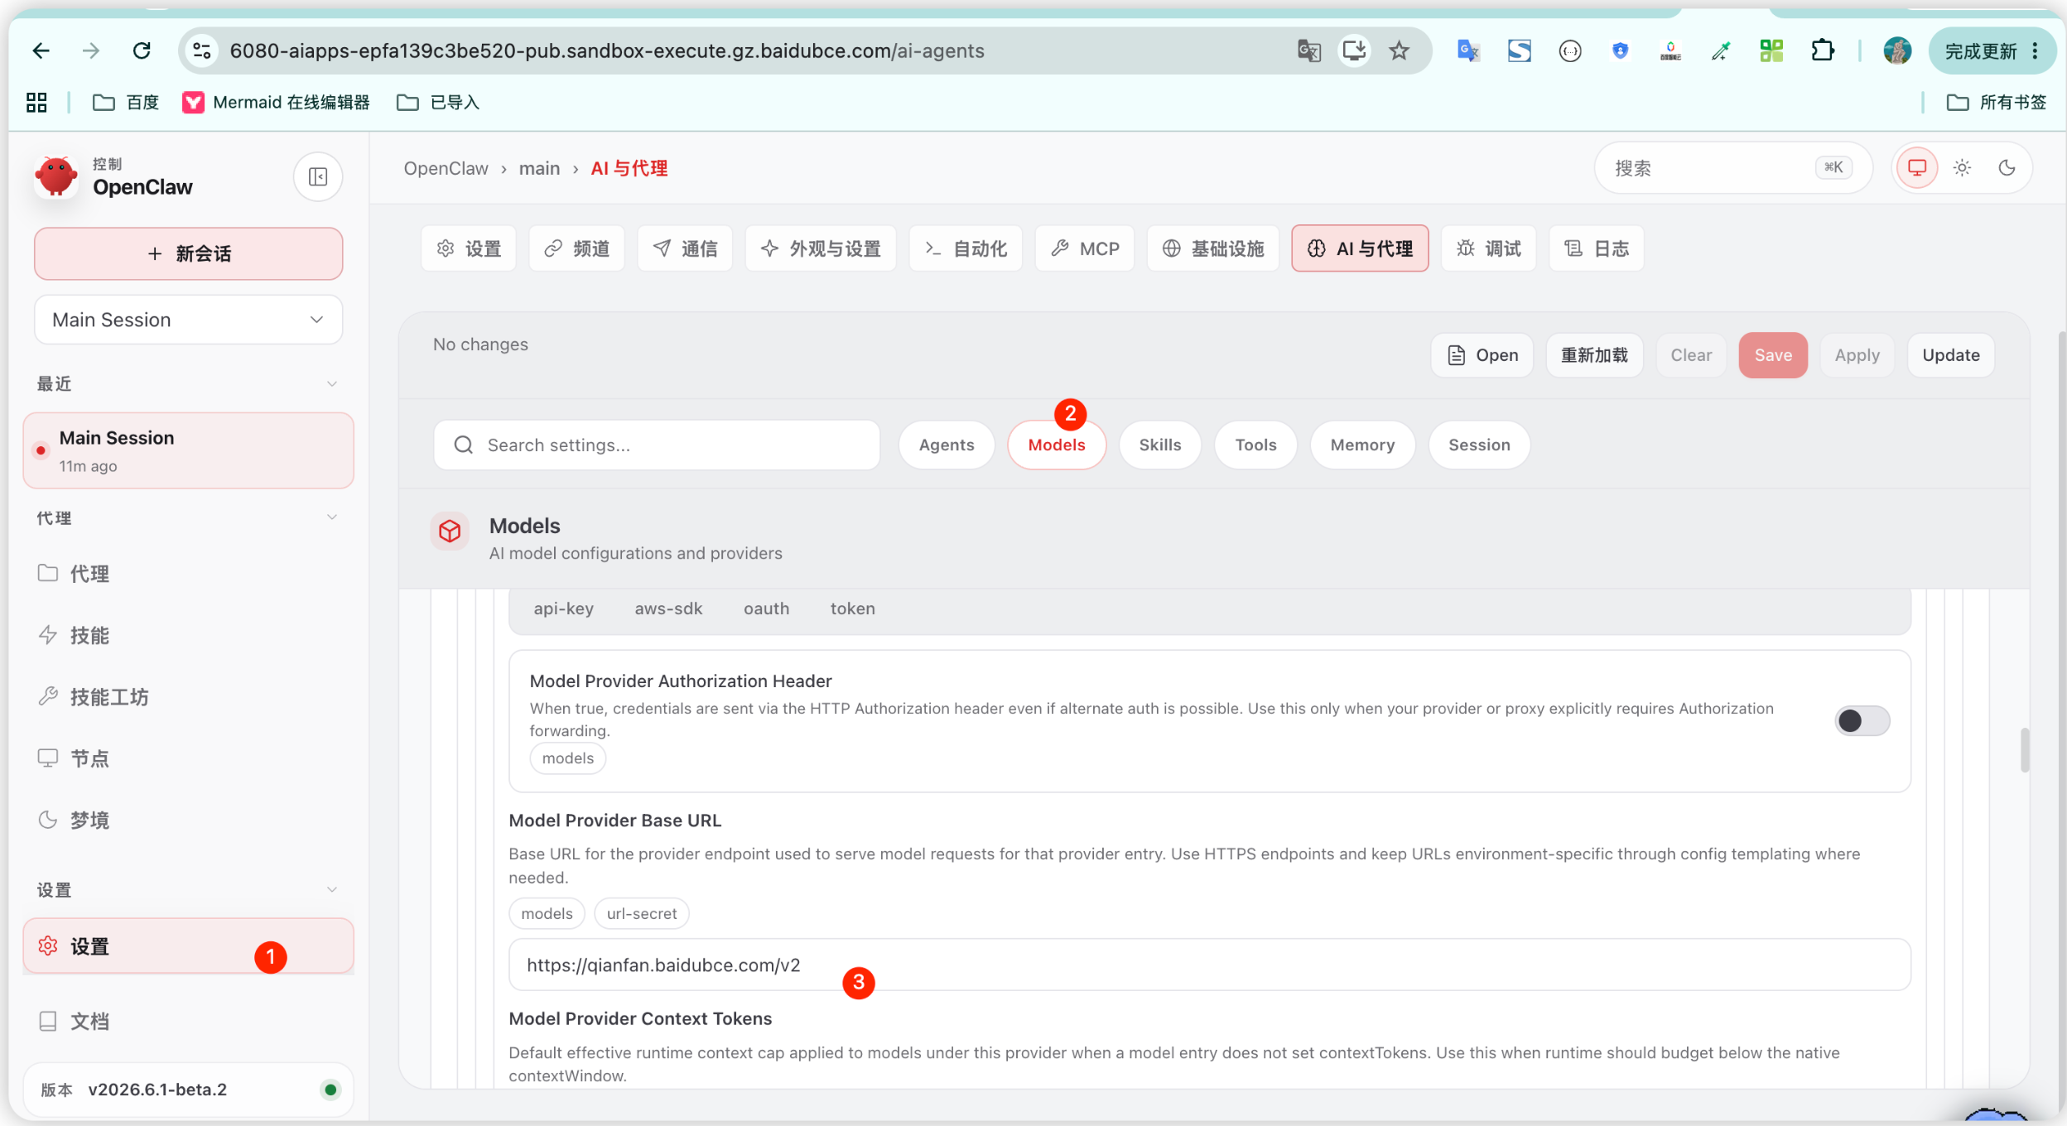Click the browser profile avatar
This screenshot has width=2067, height=1126.
(1897, 51)
